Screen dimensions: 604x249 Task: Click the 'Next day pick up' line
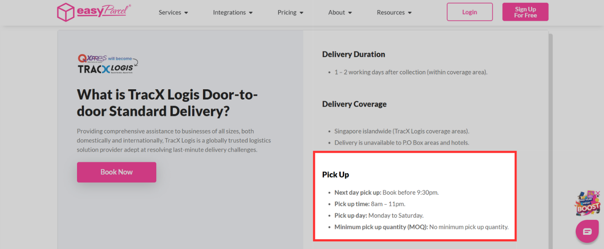[386, 193]
